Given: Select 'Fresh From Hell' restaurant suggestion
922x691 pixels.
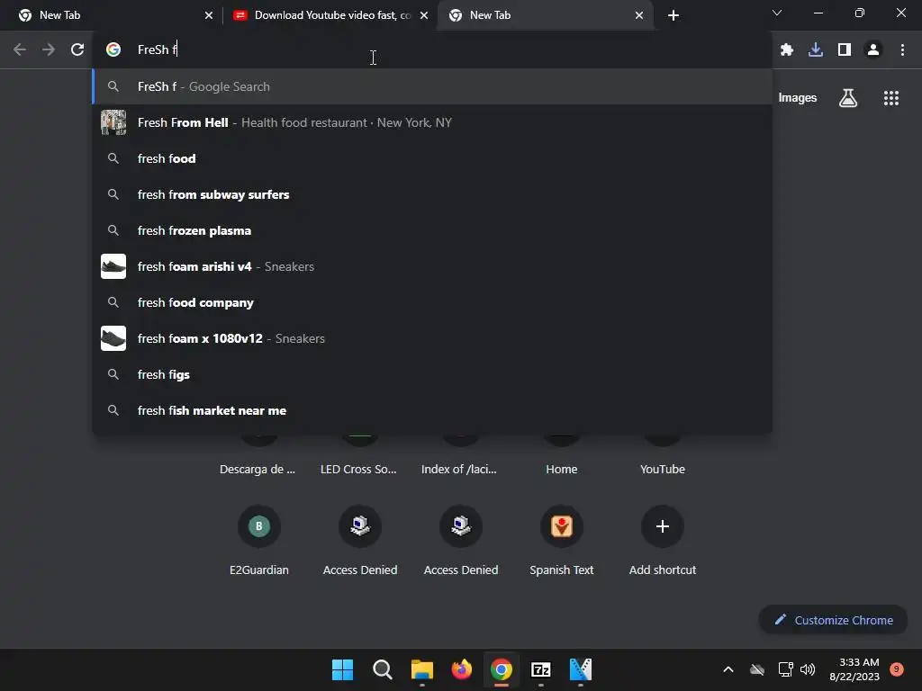Looking at the screenshot, I should 432,122.
